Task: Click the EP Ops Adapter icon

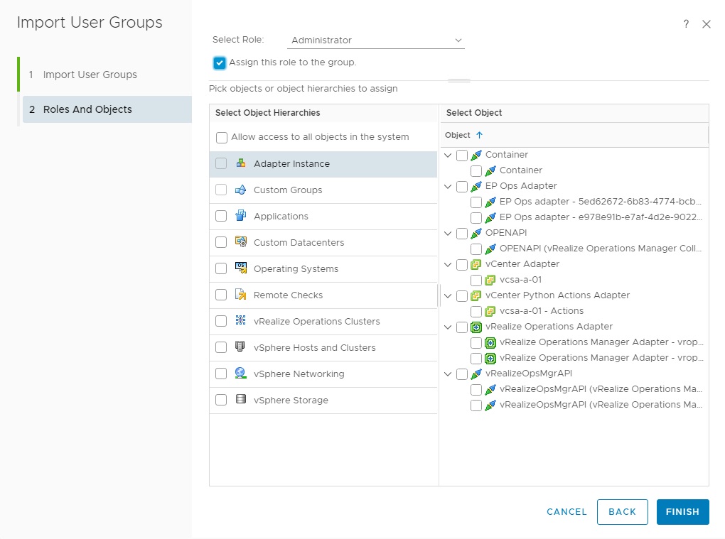Action: 476,186
